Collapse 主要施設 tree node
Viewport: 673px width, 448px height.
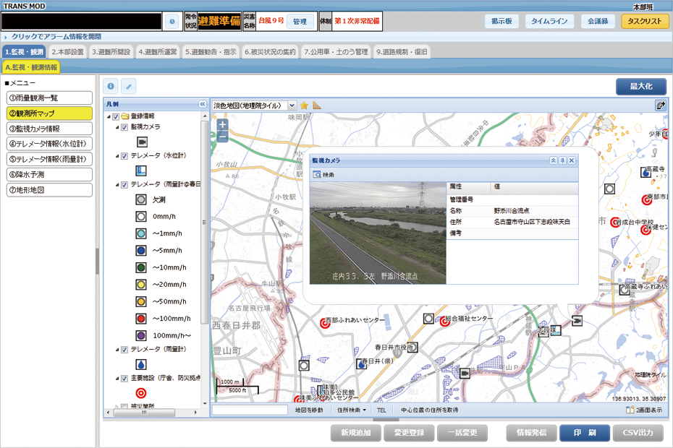[x=117, y=379]
